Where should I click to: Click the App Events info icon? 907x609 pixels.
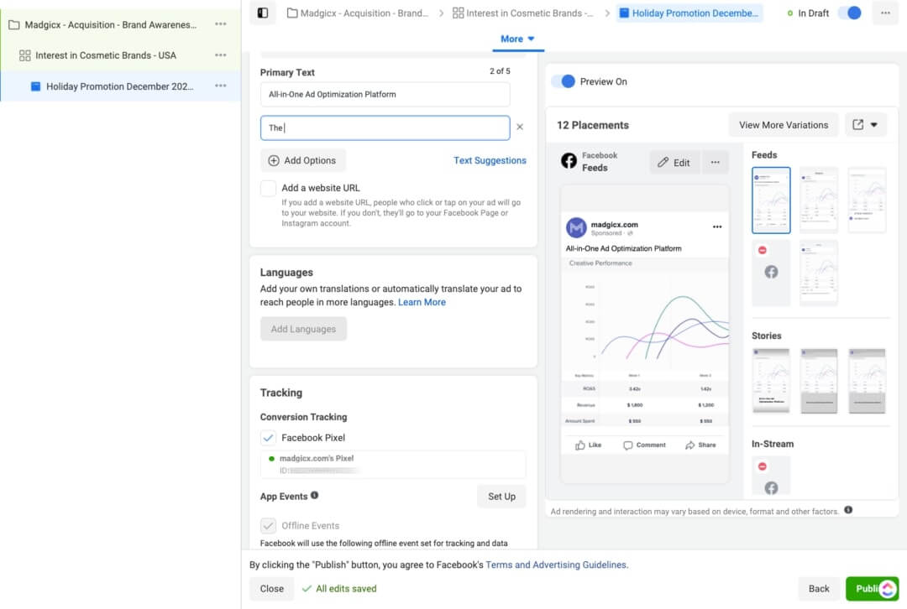(x=315, y=496)
